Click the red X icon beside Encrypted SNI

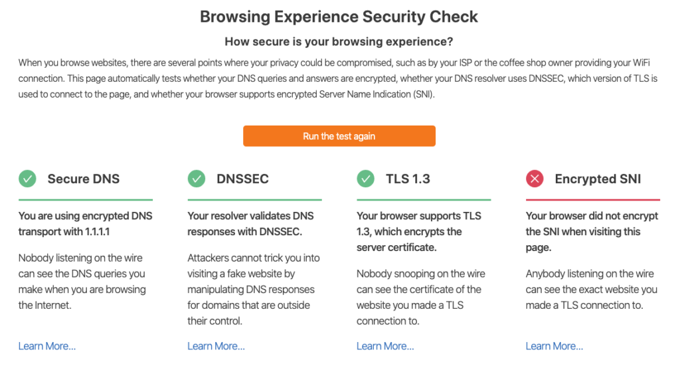point(535,179)
